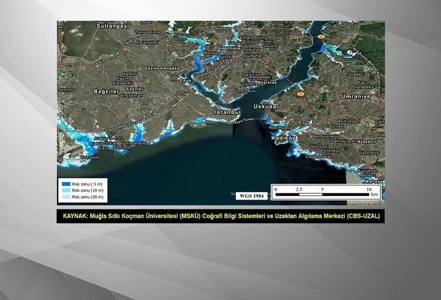Click the dark blue Risk zonu (5 m) swatch
This screenshot has height=300, width=441.
click(x=66, y=184)
